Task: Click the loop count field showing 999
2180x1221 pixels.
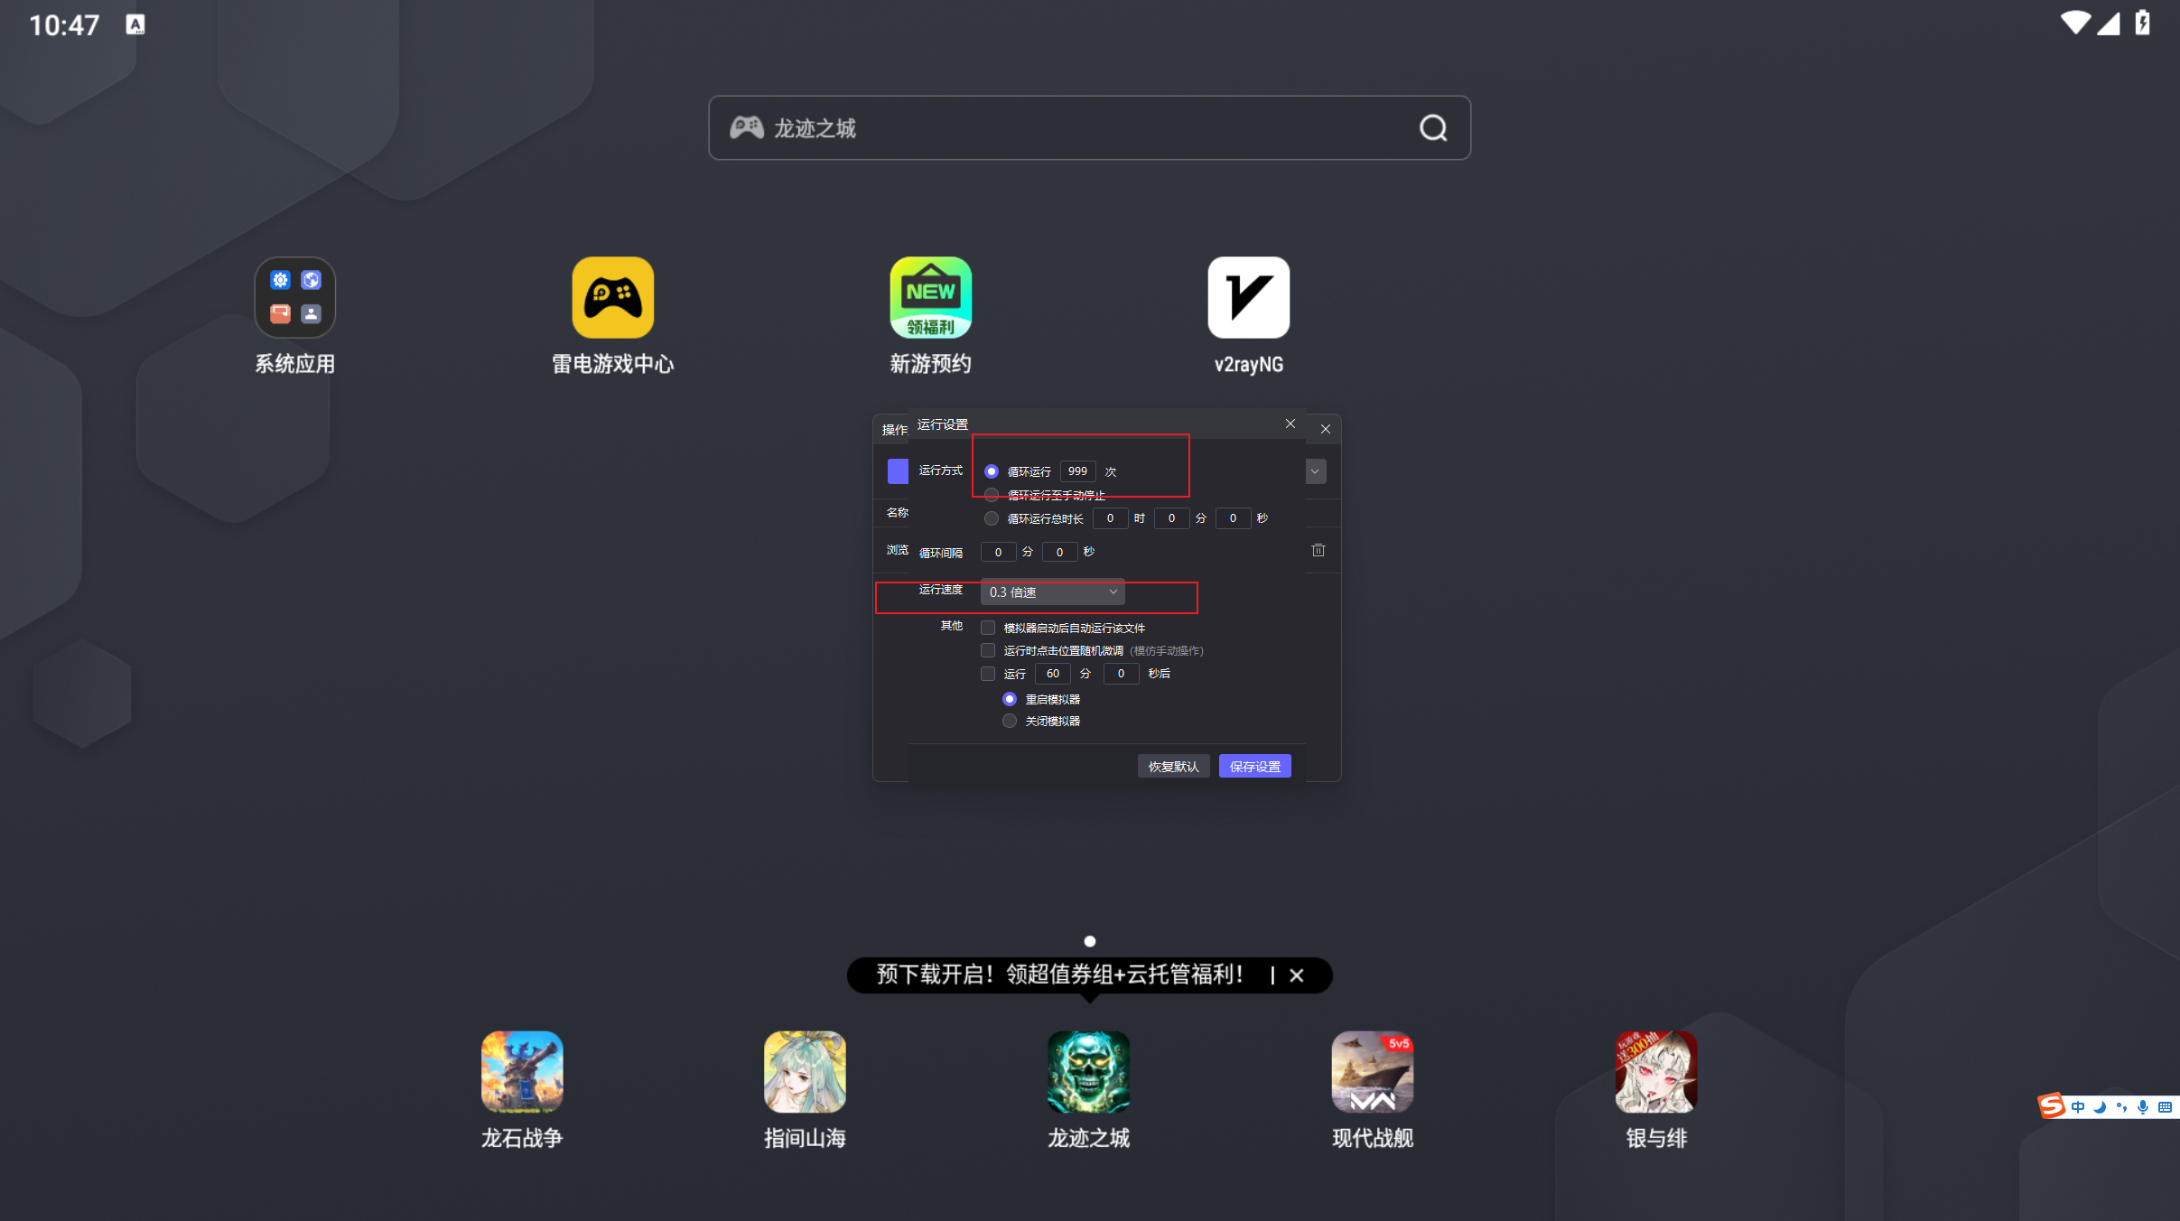Action: click(x=1078, y=471)
